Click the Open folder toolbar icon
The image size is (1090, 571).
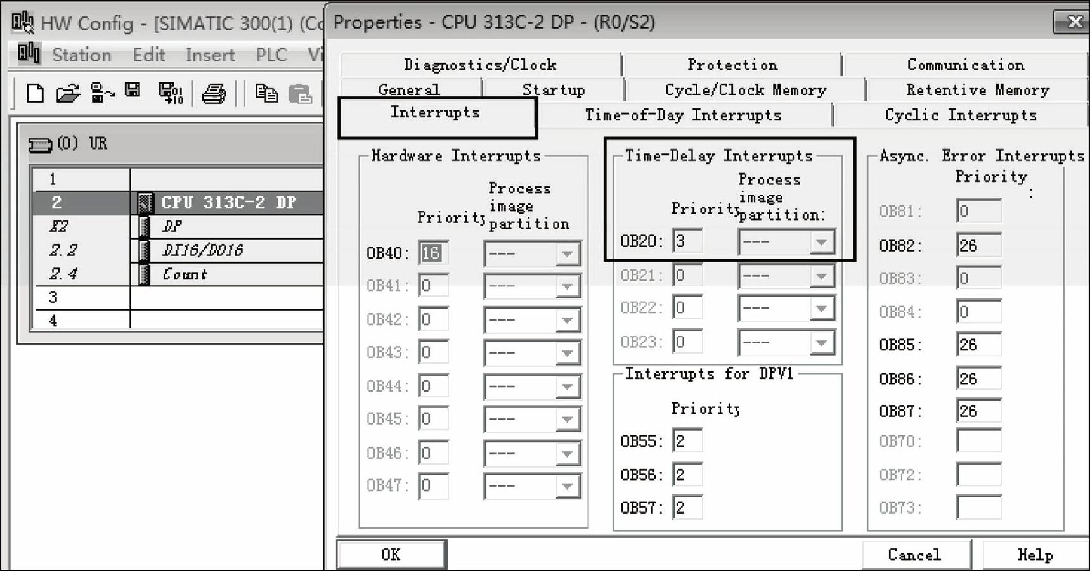(68, 93)
